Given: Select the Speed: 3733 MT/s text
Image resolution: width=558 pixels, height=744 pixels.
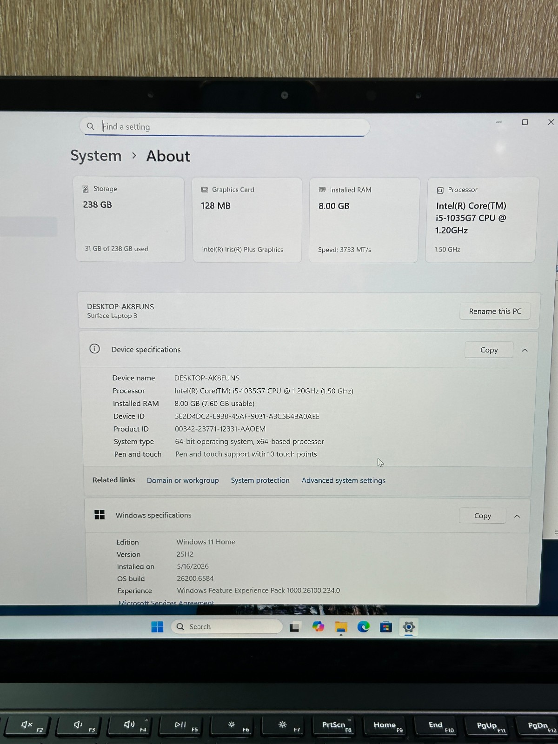Looking at the screenshot, I should coord(345,250).
